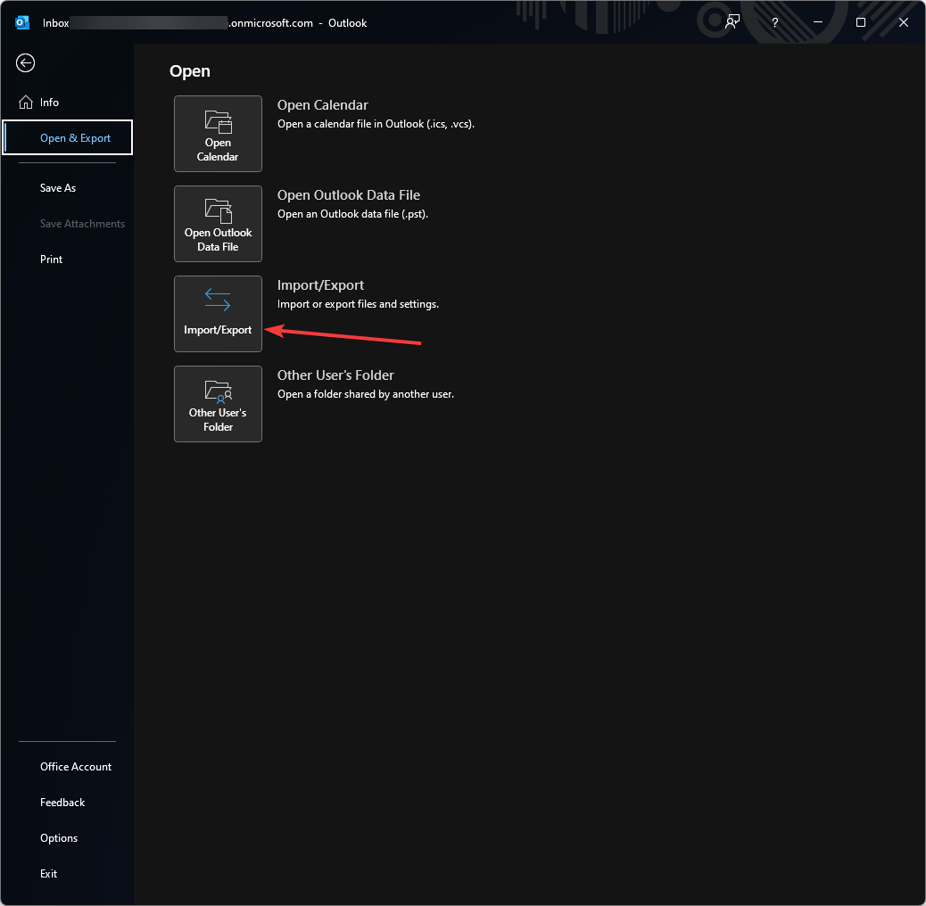Open the Print page
Viewport: 926px width, 906px height.
pyautogui.click(x=52, y=259)
